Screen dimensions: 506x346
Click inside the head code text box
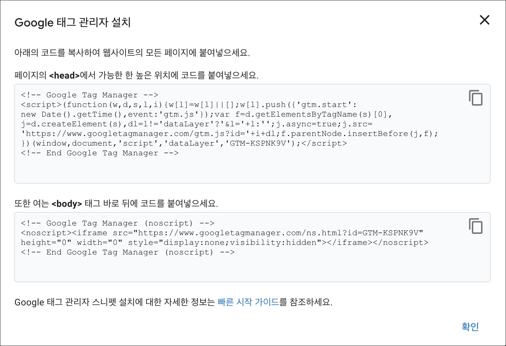pos(252,134)
